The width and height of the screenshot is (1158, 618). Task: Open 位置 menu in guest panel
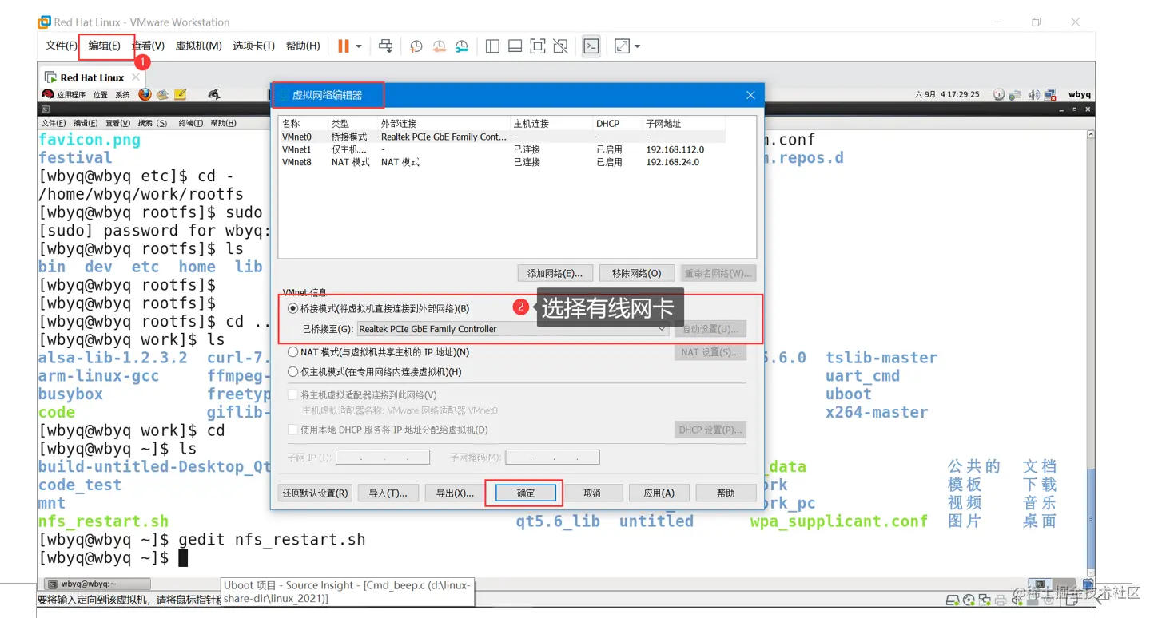pos(101,95)
